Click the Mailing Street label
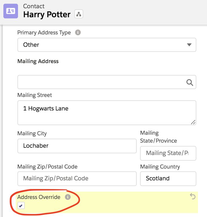 click(x=35, y=95)
